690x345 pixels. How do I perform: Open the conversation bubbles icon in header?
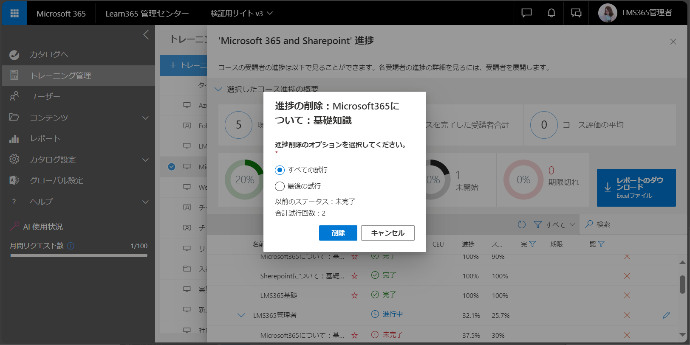coord(576,13)
